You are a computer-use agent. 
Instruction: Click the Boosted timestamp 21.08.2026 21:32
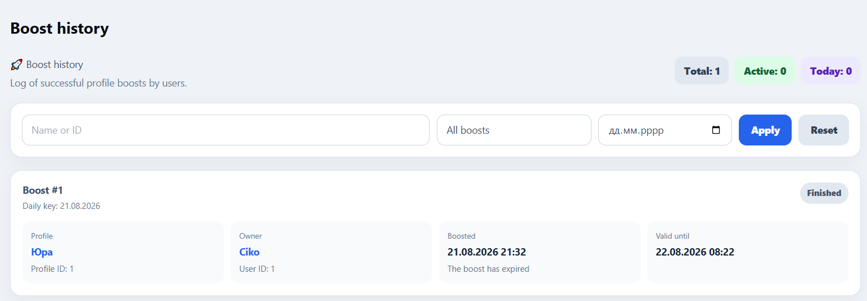coord(487,252)
